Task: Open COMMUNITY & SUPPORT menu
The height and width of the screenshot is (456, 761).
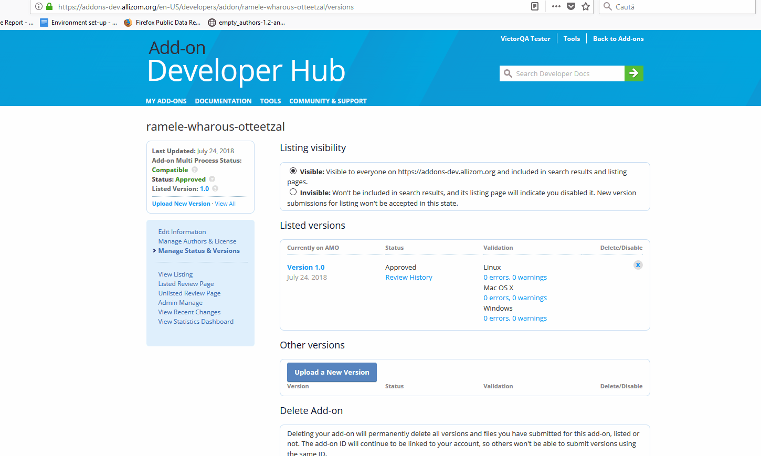Action: coord(328,101)
